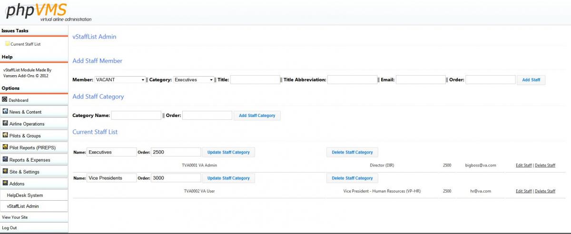571x234 pixels.
Task: Expand the News & Content menu
Action: [x=34, y=112]
